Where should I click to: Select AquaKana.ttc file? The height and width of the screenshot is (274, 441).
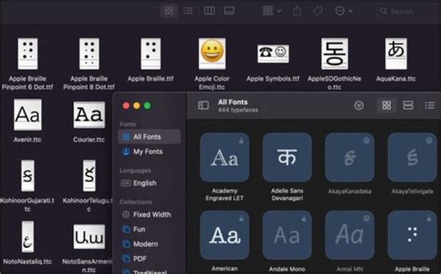396,54
